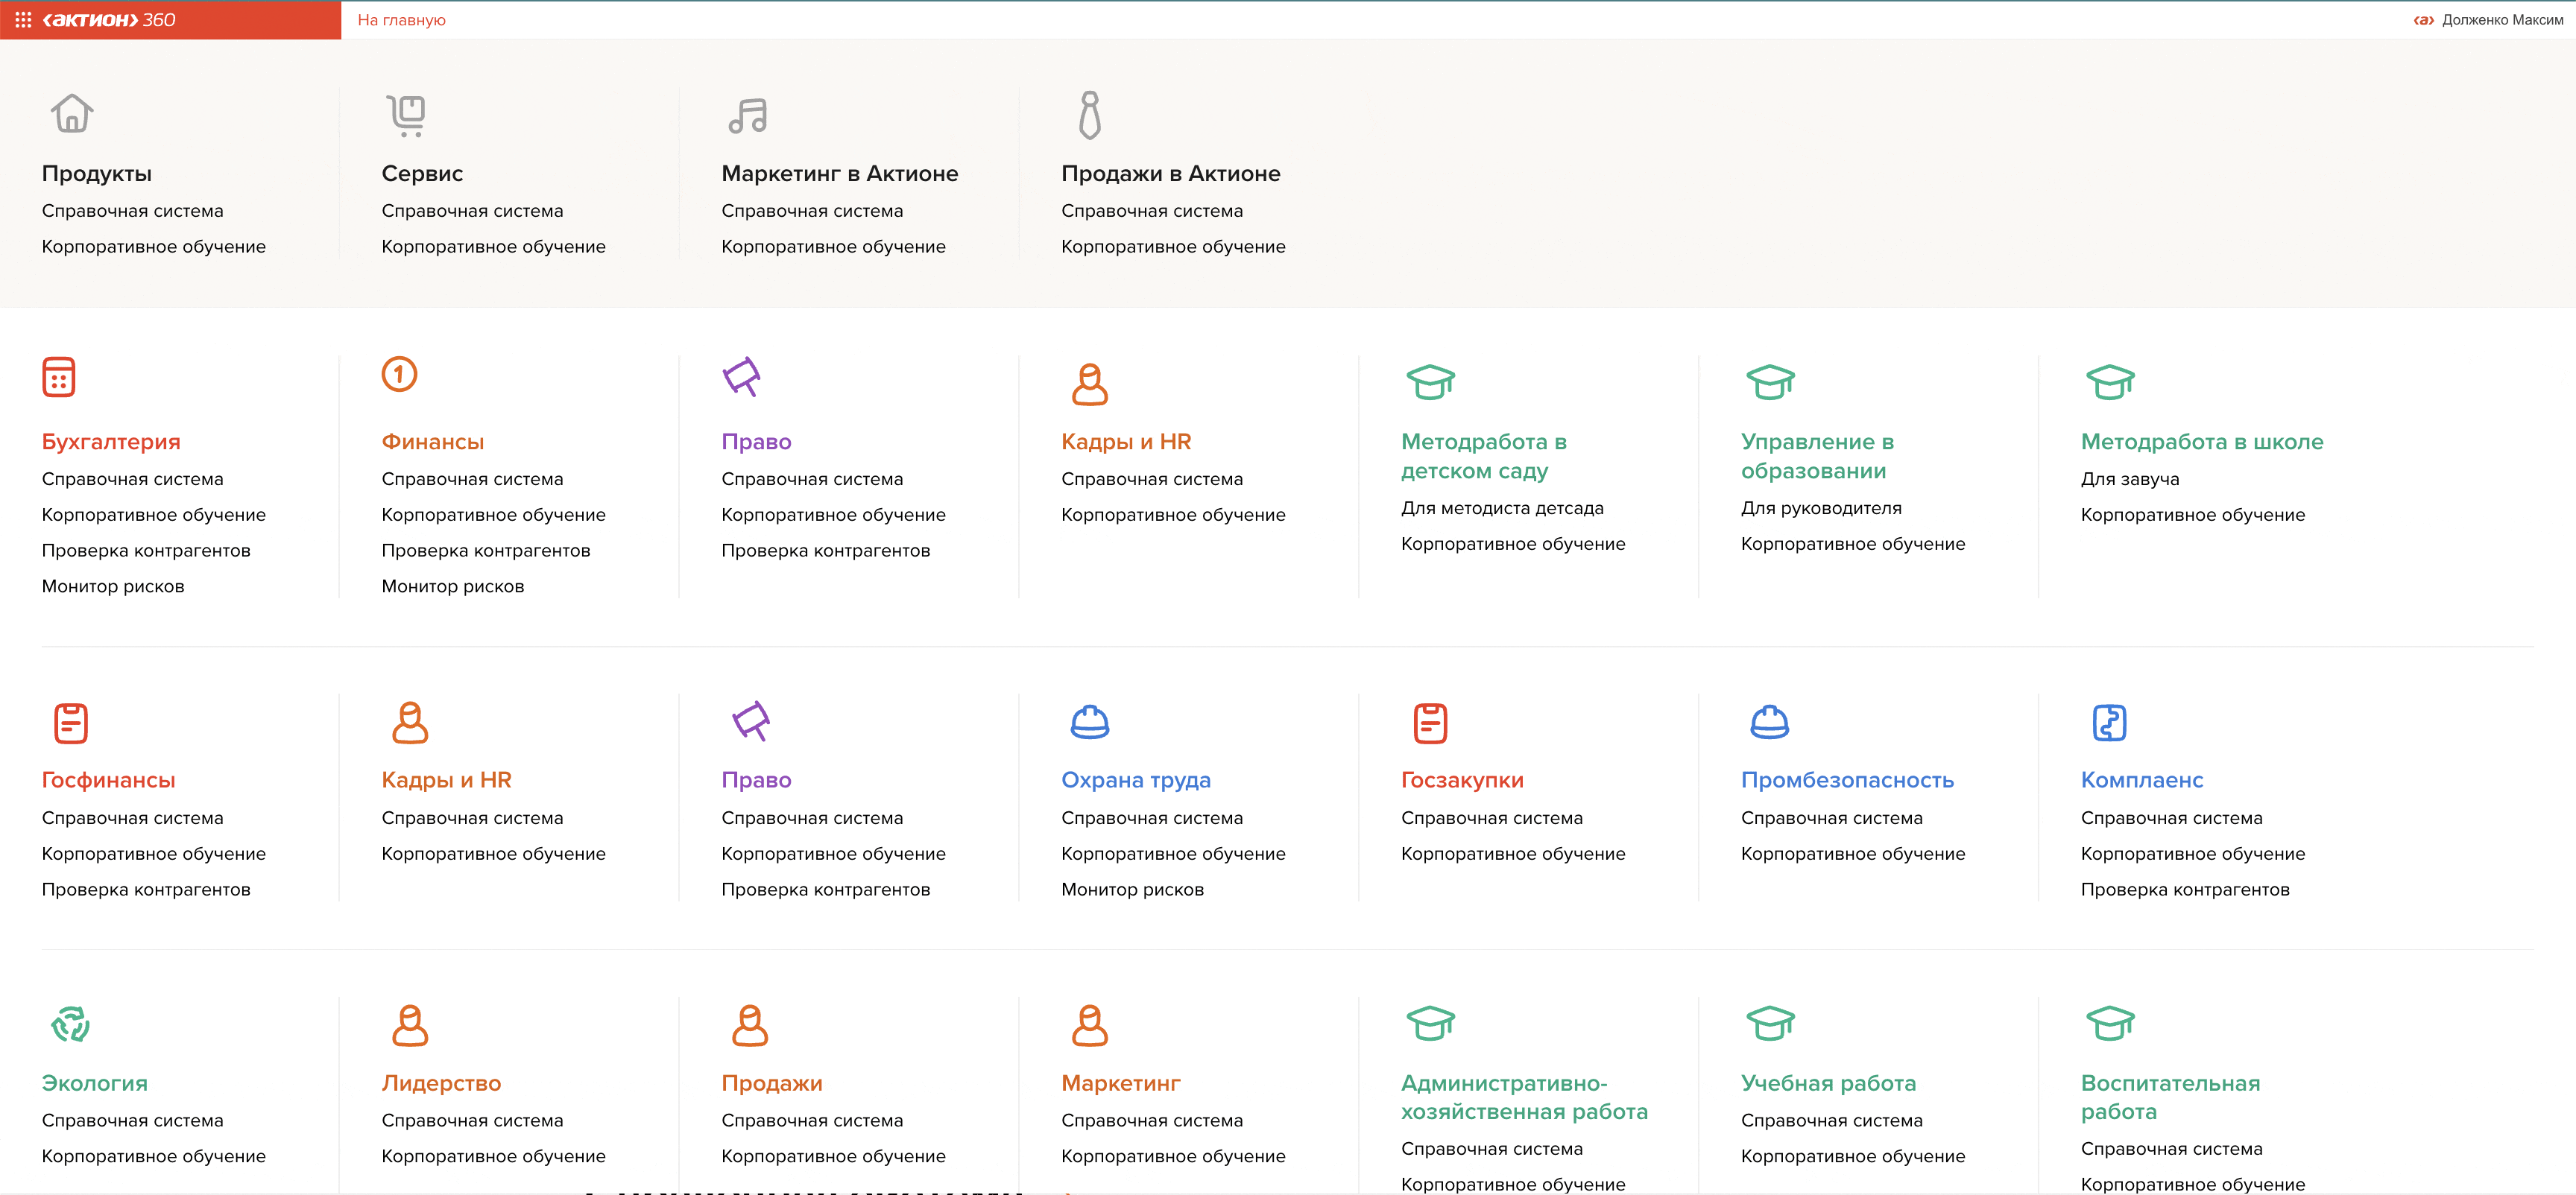This screenshot has width=2576, height=1195.
Task: Select the Госзакупки section heading
Action: (1462, 780)
